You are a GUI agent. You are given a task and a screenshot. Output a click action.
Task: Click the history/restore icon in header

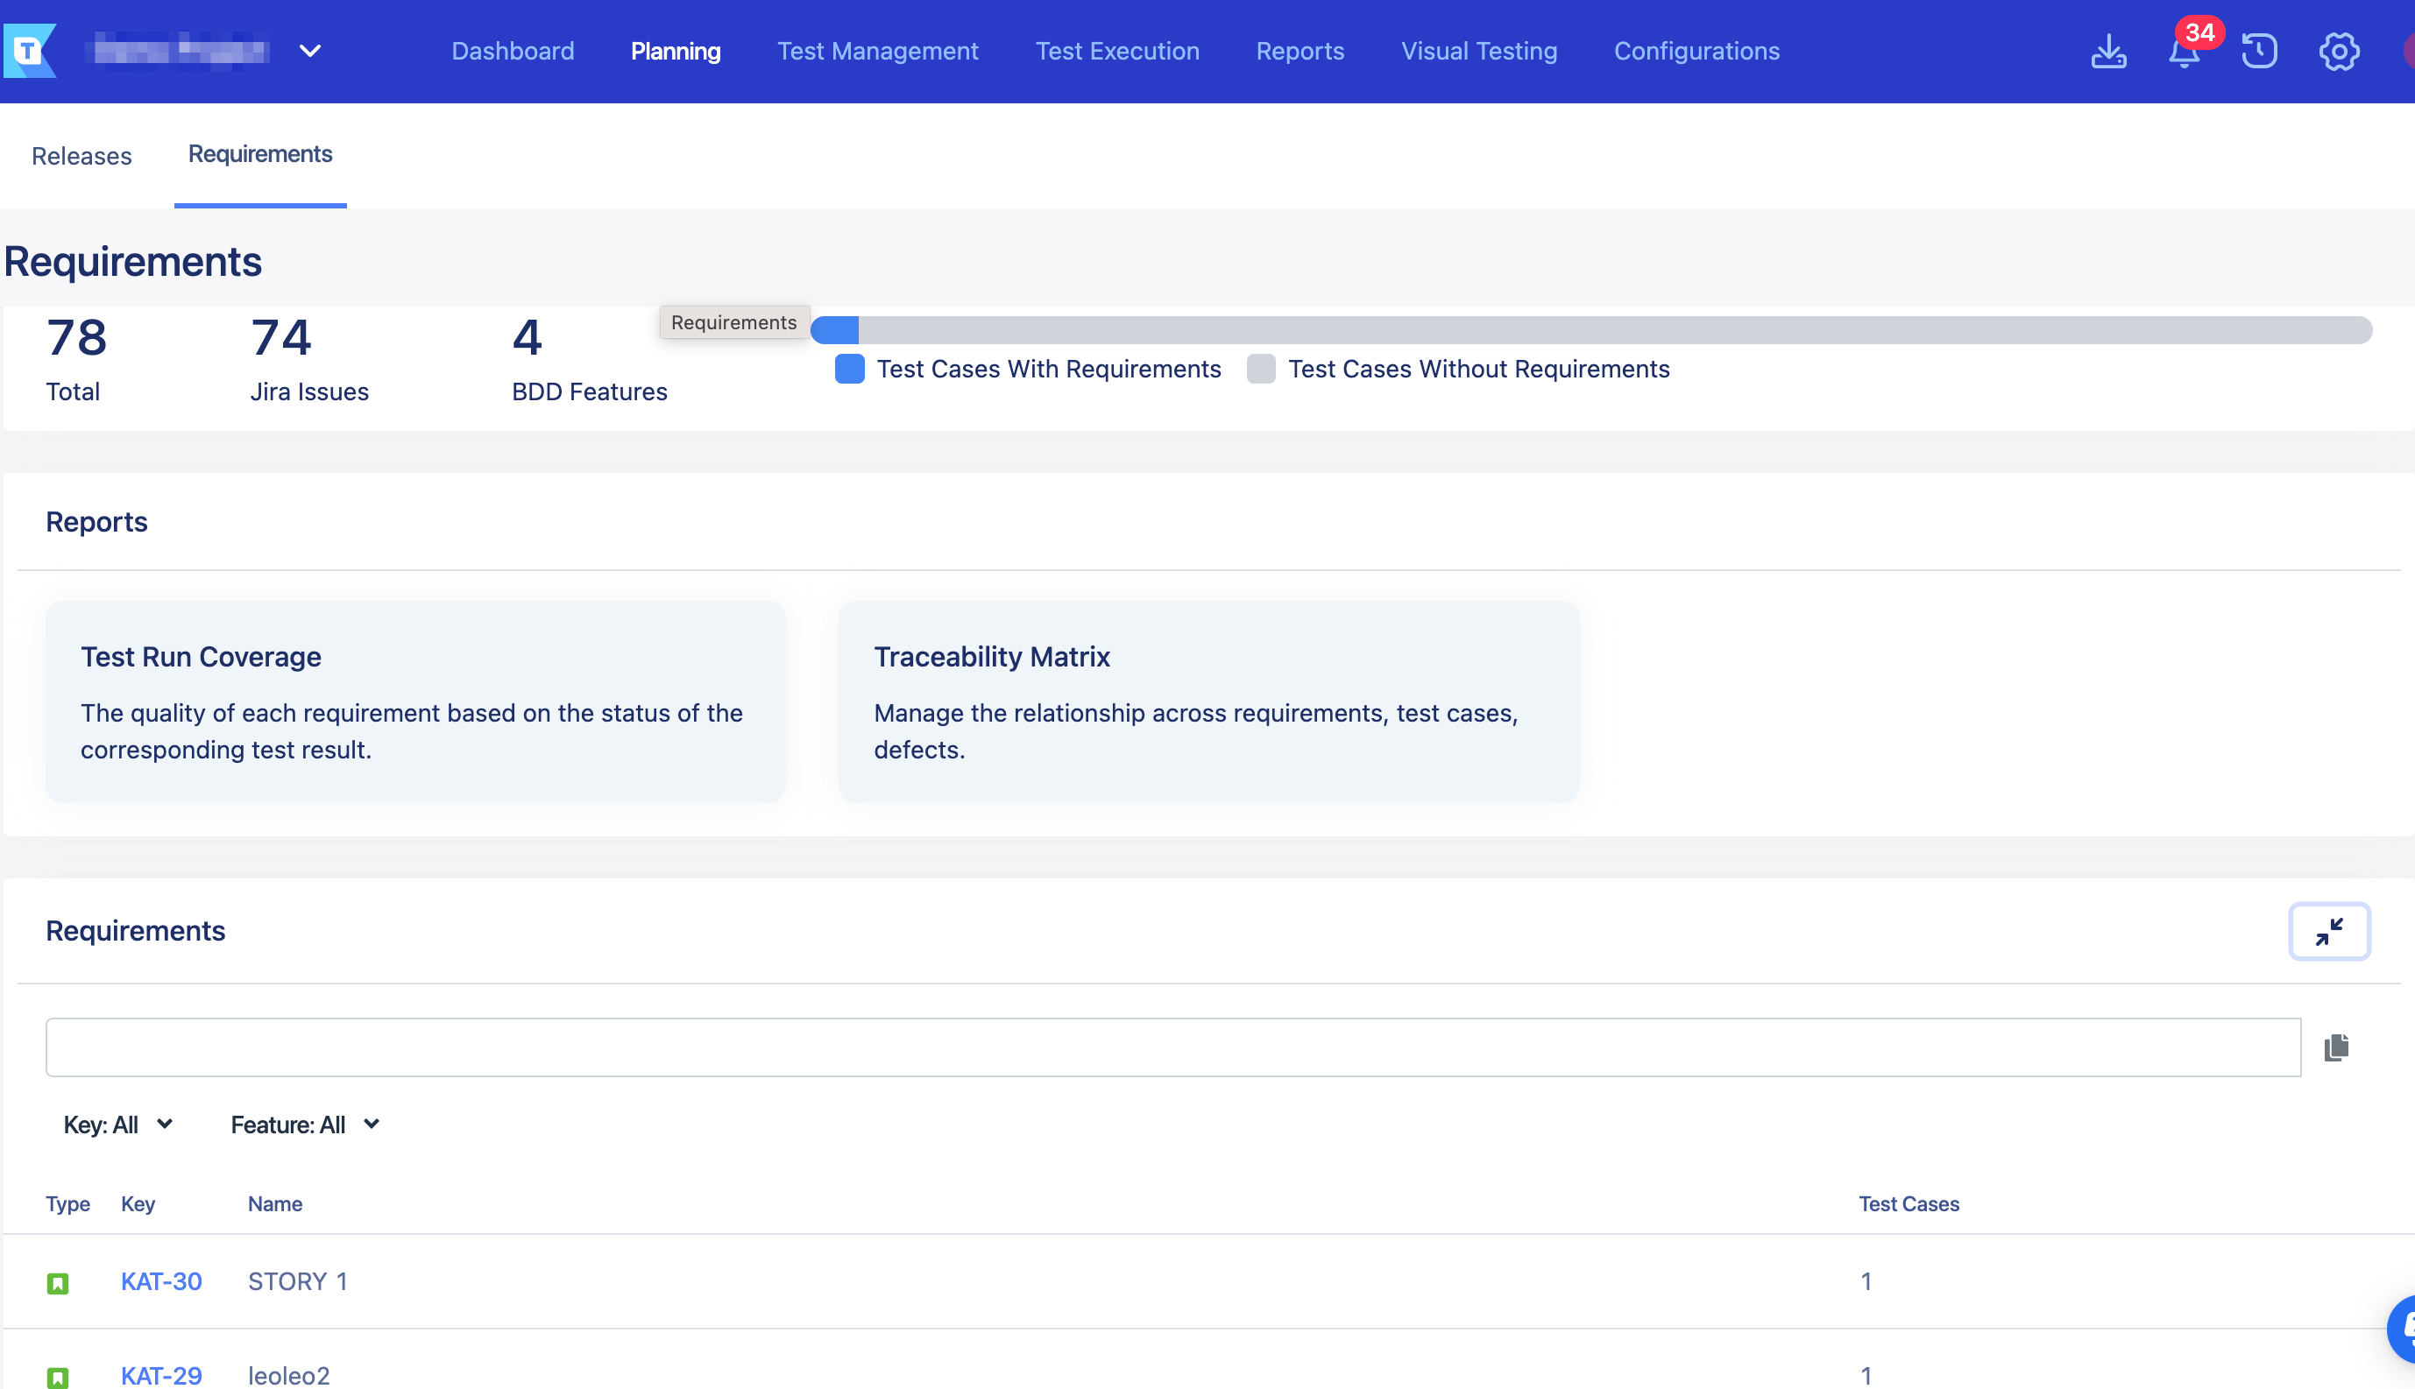click(2259, 52)
